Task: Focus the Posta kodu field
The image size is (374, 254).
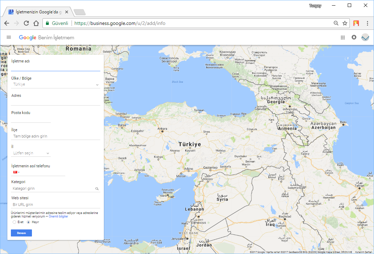Action: (x=31, y=119)
